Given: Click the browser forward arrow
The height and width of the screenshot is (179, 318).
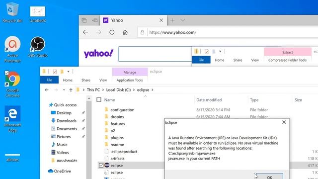Looking at the screenshot, I should (x=99, y=32).
